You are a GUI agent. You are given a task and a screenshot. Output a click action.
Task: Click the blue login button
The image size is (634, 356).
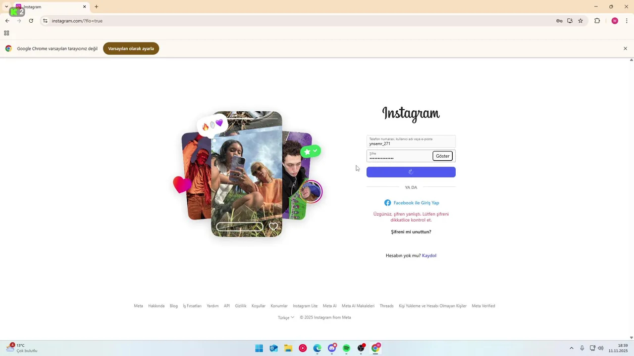(x=411, y=172)
